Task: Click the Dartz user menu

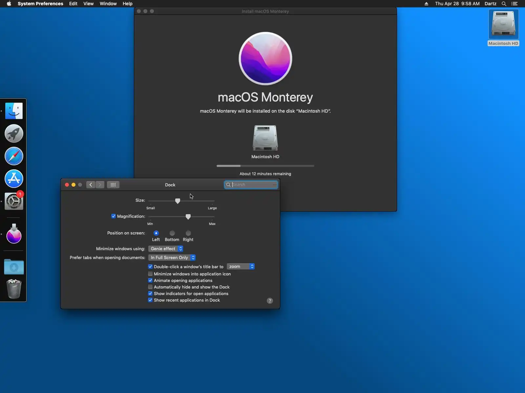Action: (490, 4)
